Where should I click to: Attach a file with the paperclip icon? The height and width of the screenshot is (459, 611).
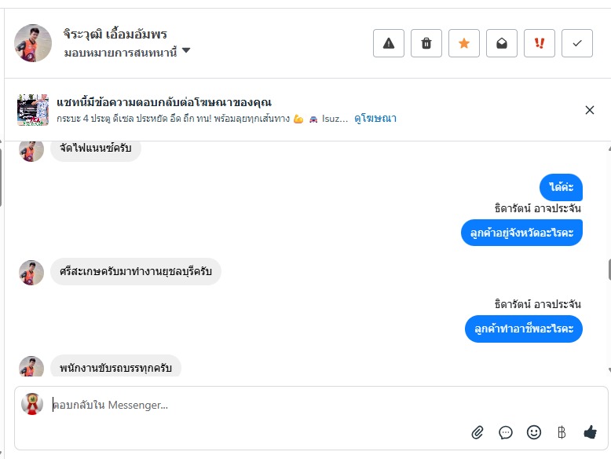(x=477, y=431)
